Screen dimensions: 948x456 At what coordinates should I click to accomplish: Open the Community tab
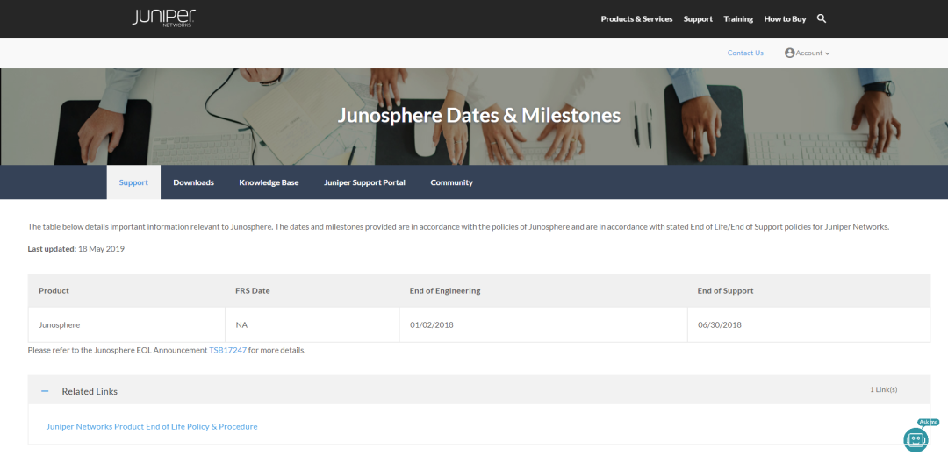click(x=452, y=182)
